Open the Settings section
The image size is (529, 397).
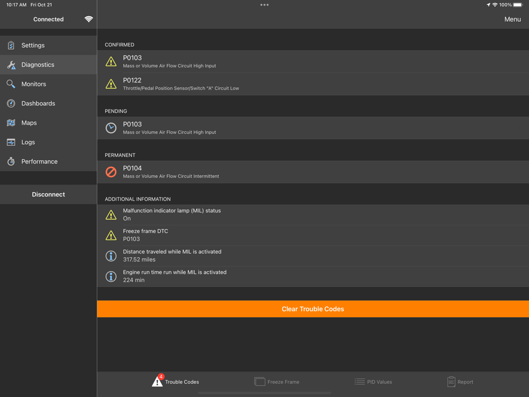49,45
